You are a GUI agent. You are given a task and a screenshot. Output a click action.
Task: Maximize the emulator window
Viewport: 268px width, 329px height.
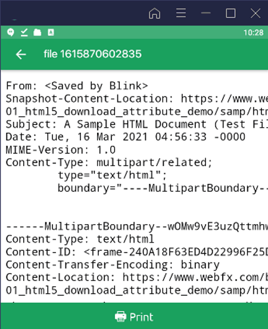pos(230,13)
